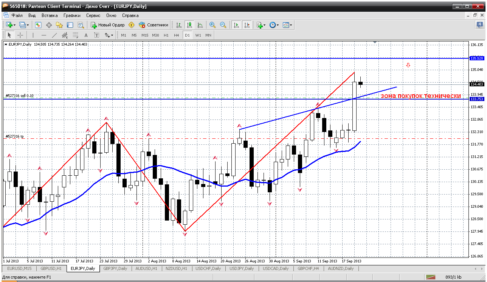
Task: Switch timeframe to M1
Action: click(124, 35)
